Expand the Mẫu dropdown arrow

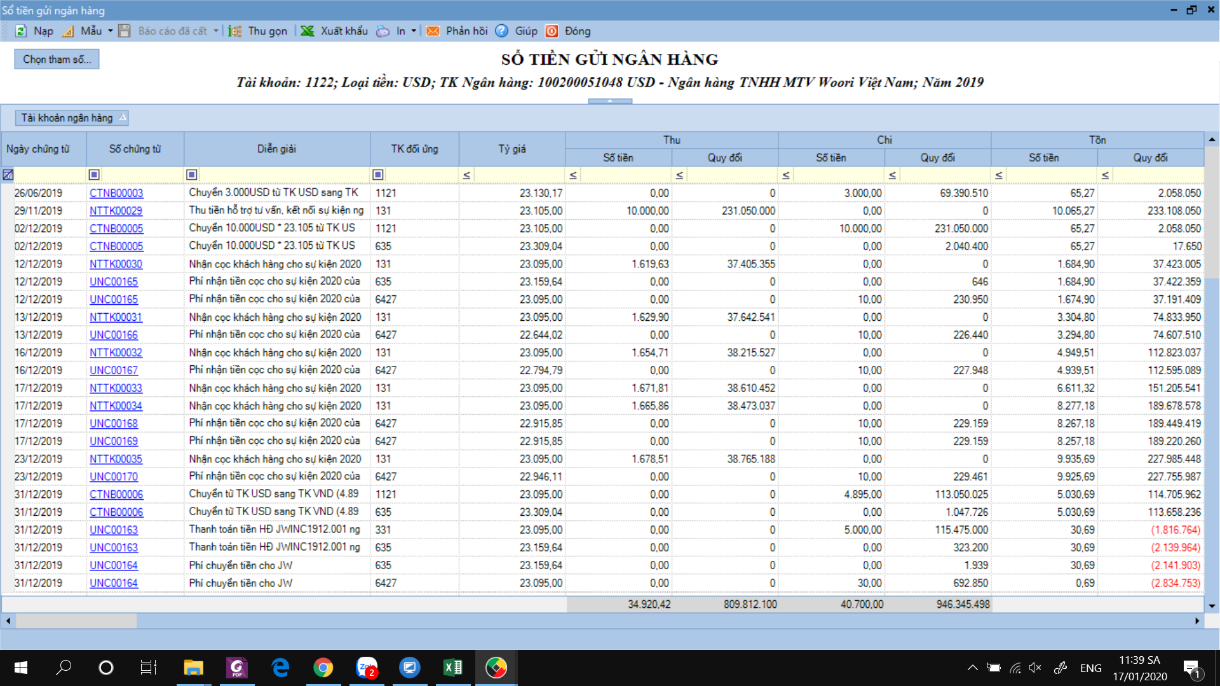point(110,31)
